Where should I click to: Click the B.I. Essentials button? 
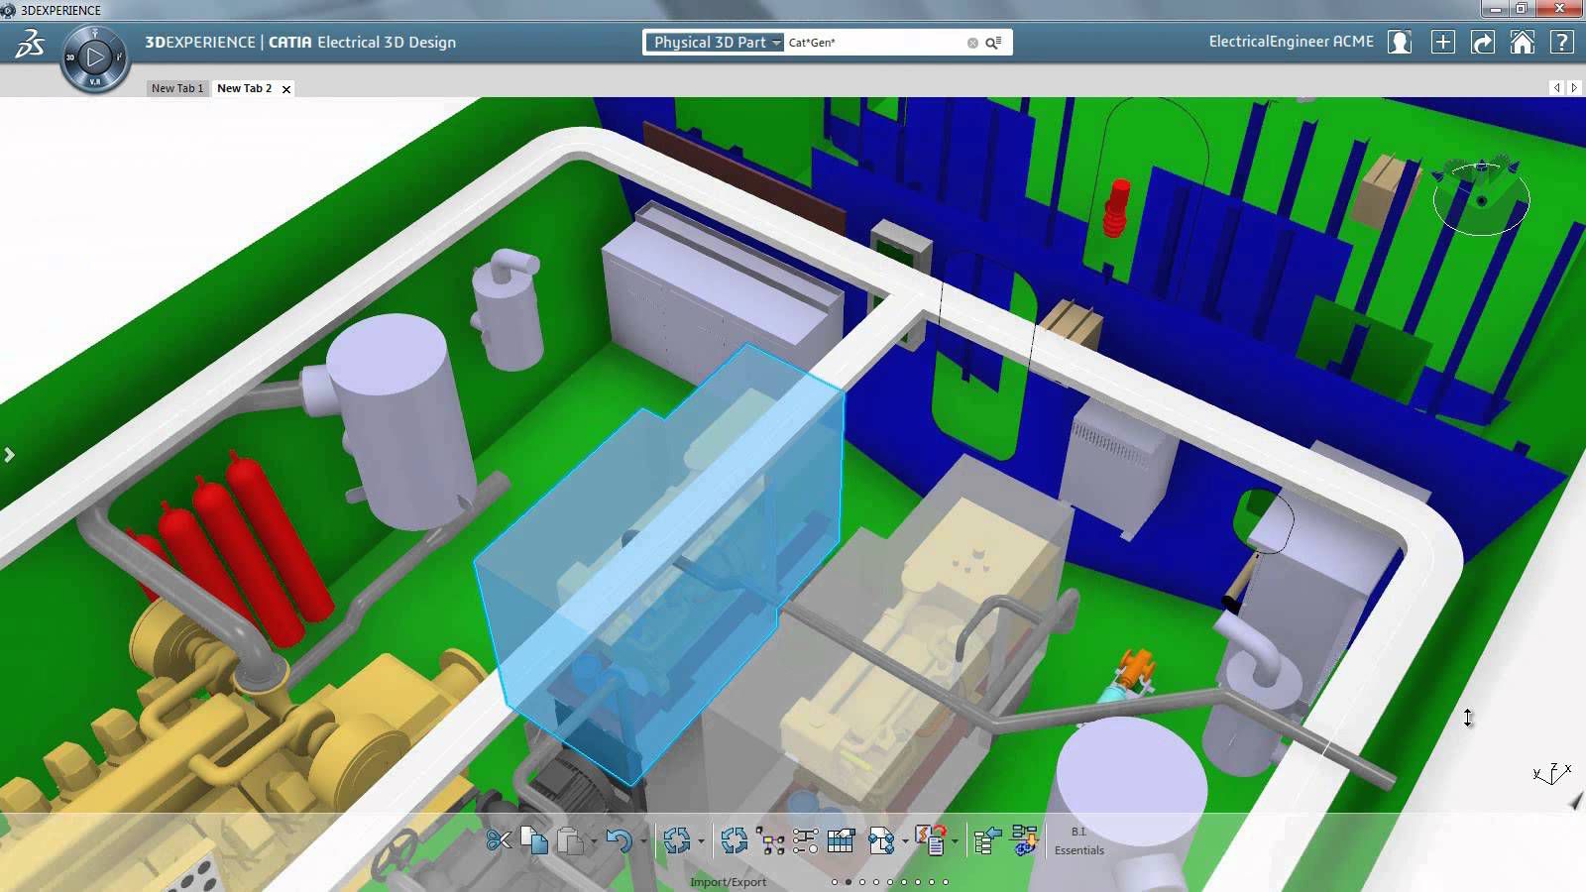pyautogui.click(x=1078, y=841)
